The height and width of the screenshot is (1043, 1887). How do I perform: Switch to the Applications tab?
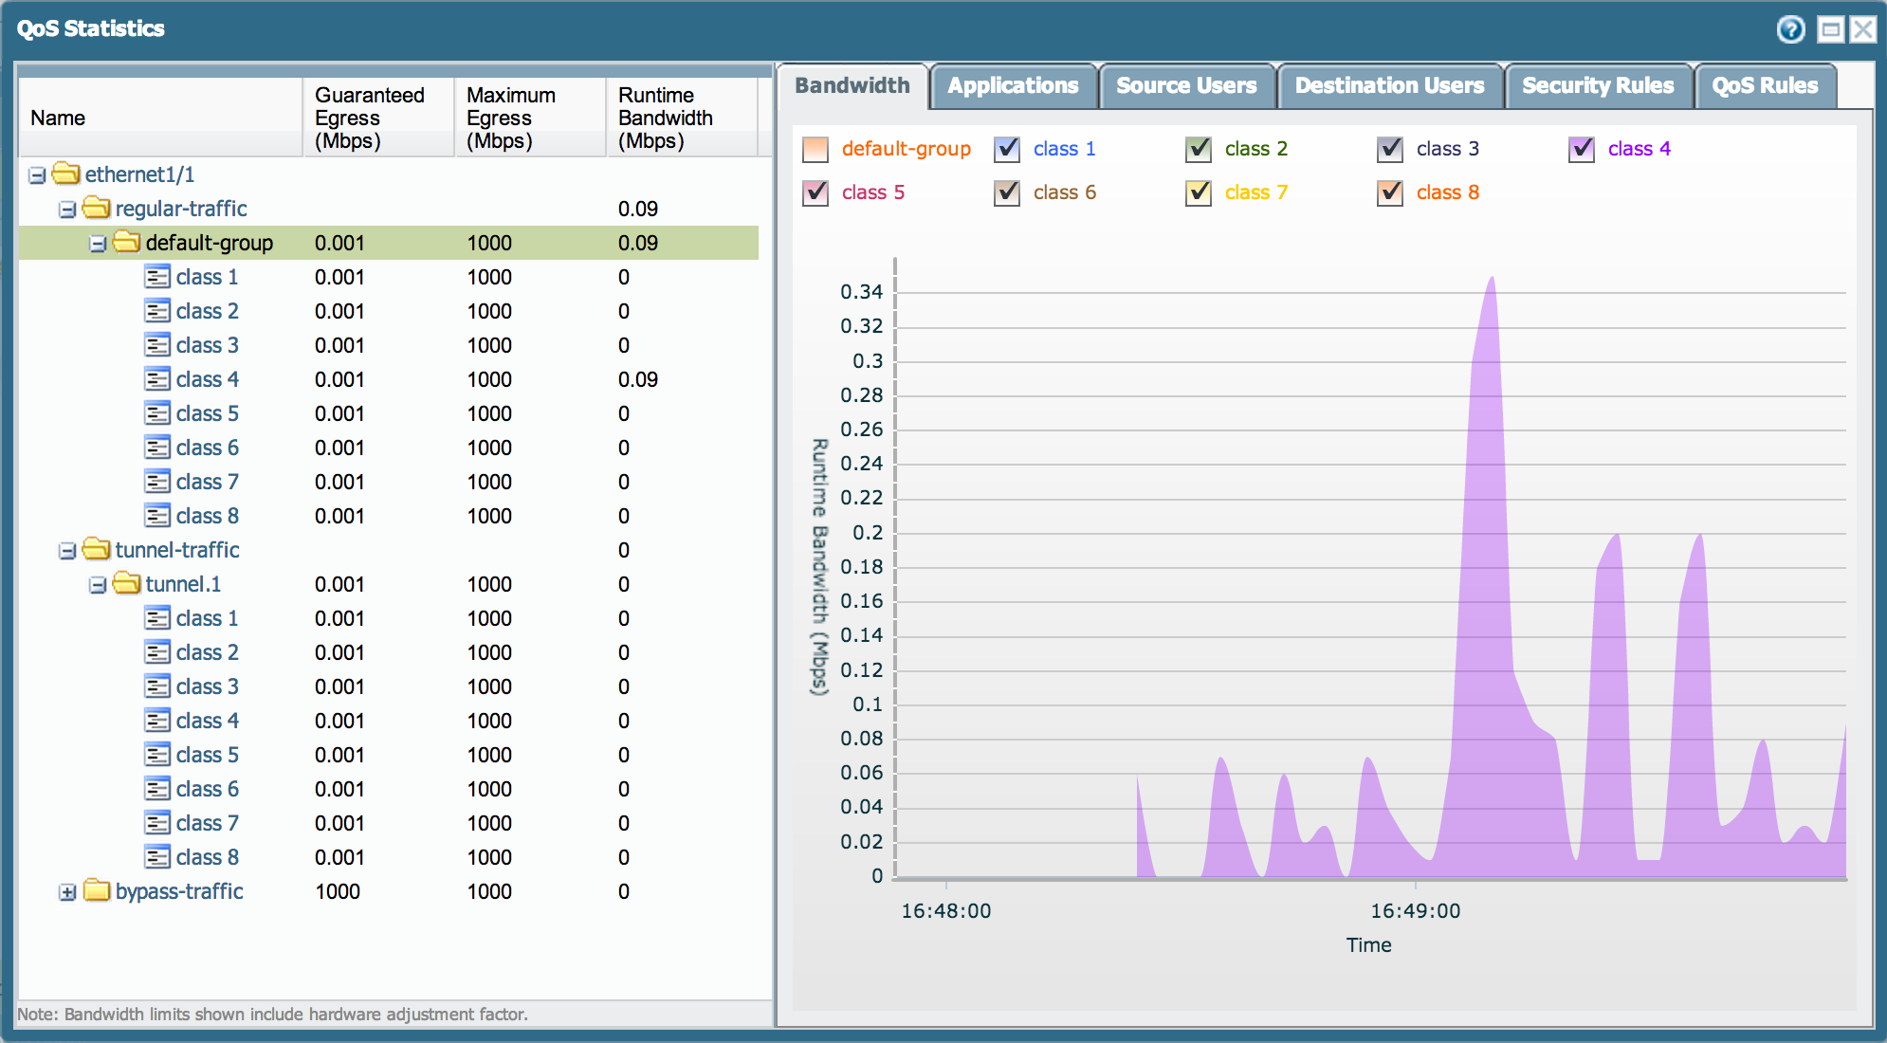coord(1014,86)
